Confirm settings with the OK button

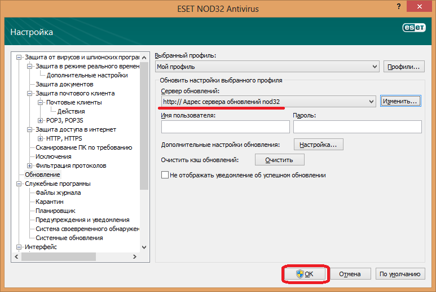[x=305, y=274]
